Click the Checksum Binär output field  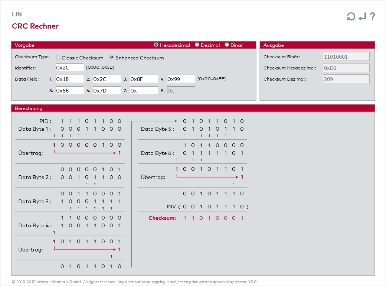(x=346, y=57)
